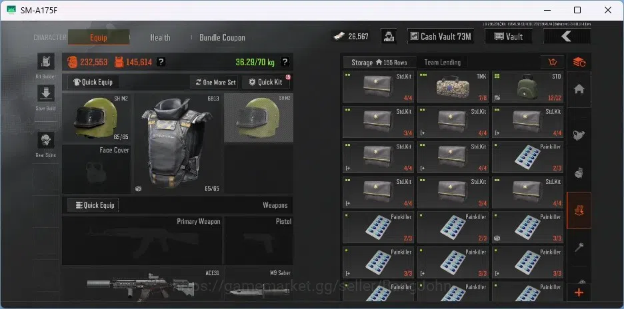Click the orange plus icon in storage sidebar
This screenshot has height=309, width=624.
click(579, 293)
